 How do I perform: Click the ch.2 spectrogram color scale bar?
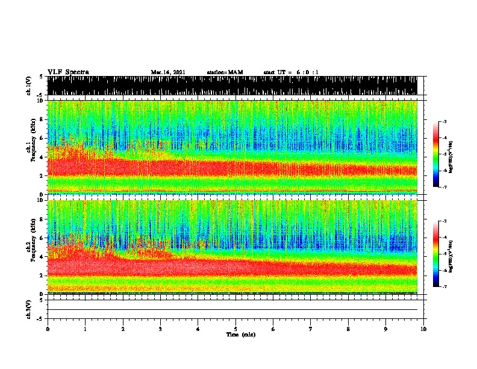pos(436,254)
